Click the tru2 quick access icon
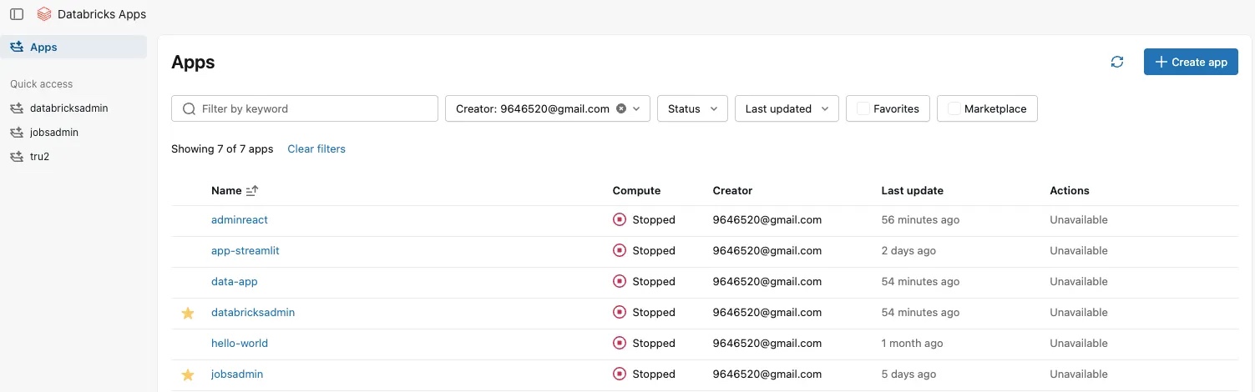Image resolution: width=1255 pixels, height=392 pixels. (x=17, y=157)
